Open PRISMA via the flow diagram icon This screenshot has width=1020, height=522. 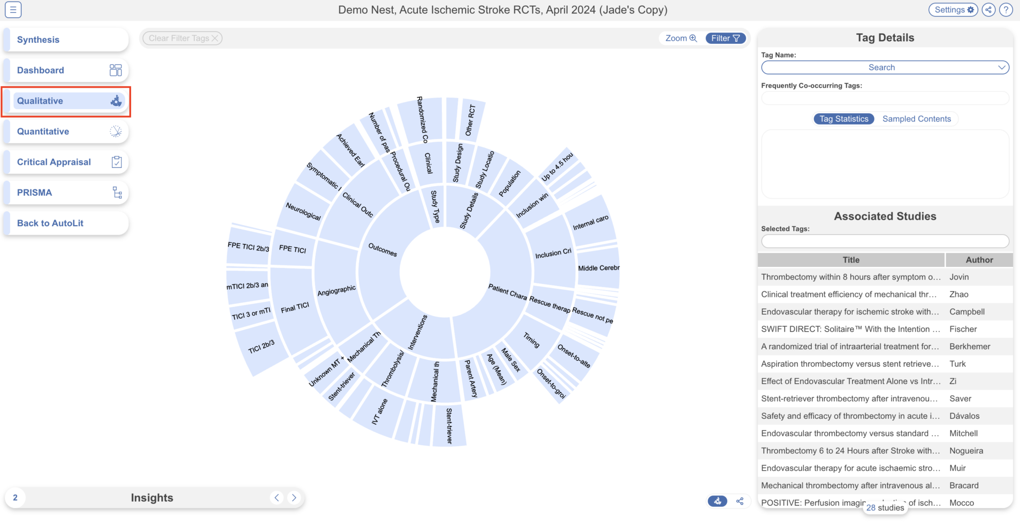pos(117,192)
